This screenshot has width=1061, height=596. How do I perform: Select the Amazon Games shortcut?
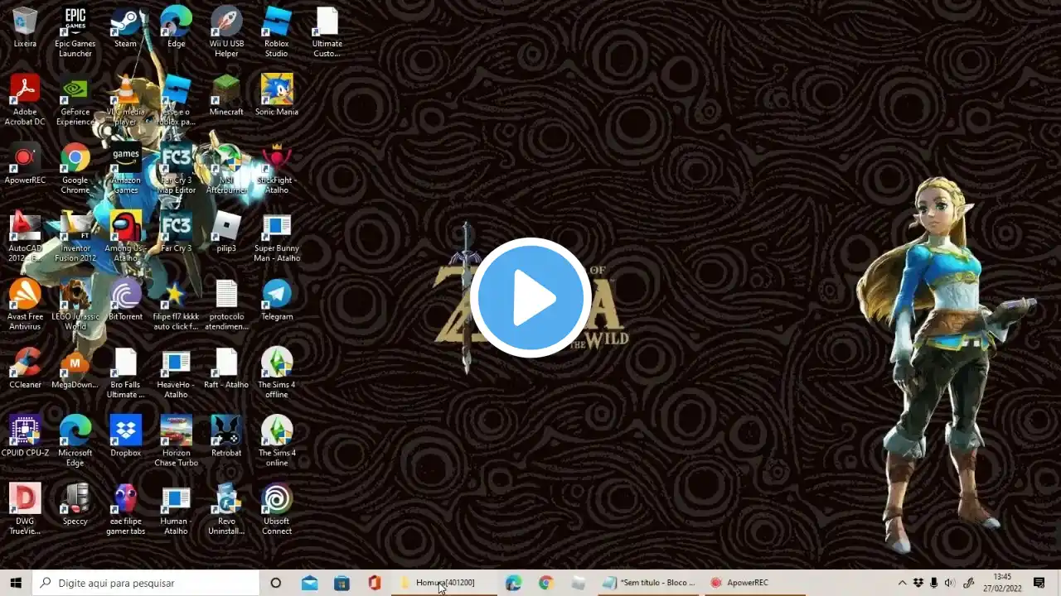(x=125, y=169)
